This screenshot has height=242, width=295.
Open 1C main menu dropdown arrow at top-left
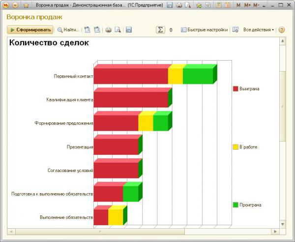coord(15,5)
